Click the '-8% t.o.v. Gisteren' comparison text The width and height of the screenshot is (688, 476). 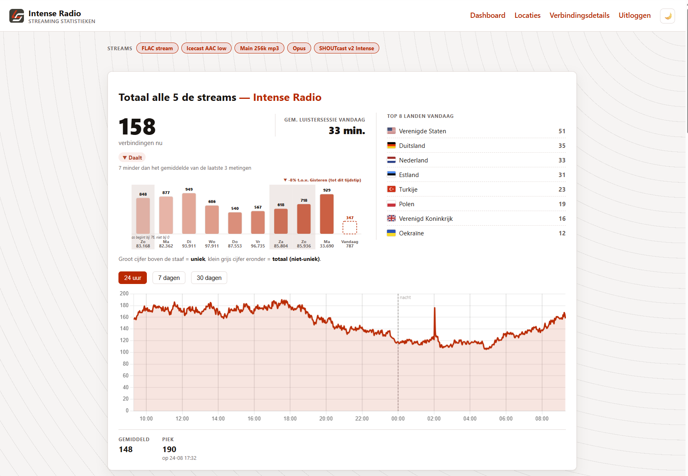(322, 180)
